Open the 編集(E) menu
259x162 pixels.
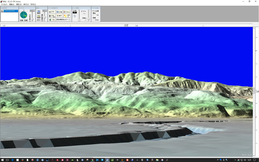[12, 5]
